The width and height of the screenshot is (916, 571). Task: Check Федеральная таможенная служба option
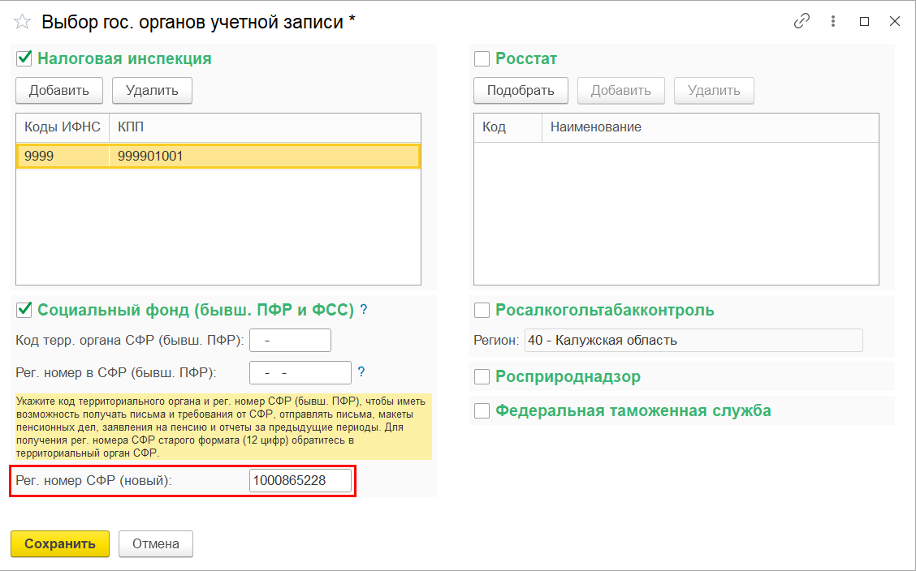point(482,410)
